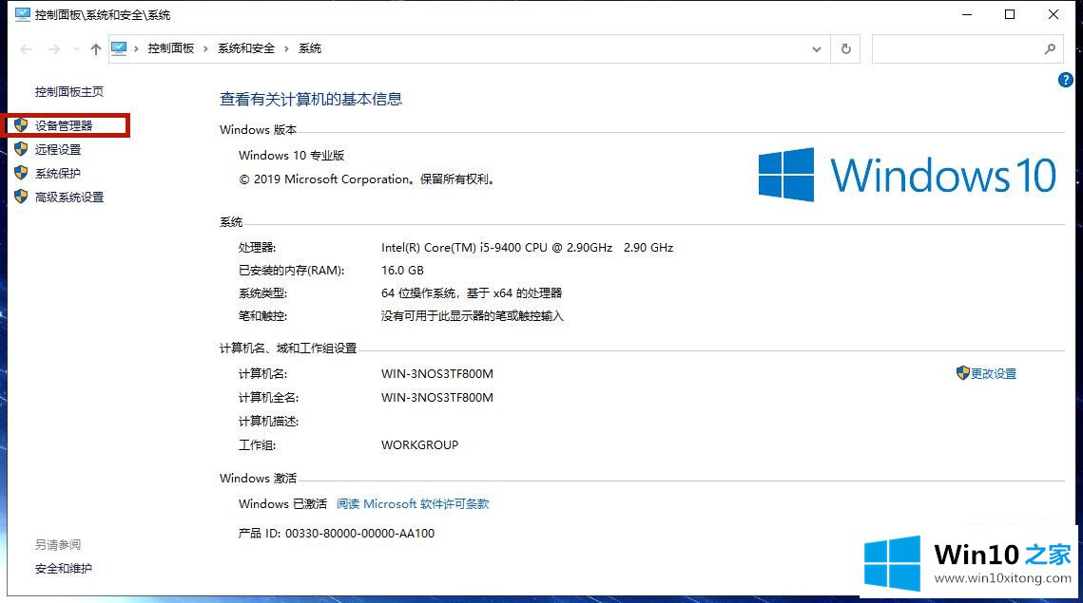The height and width of the screenshot is (603, 1083).
Task: Expand the chevron after 控制面板 breadcrumb
Action: (205, 48)
